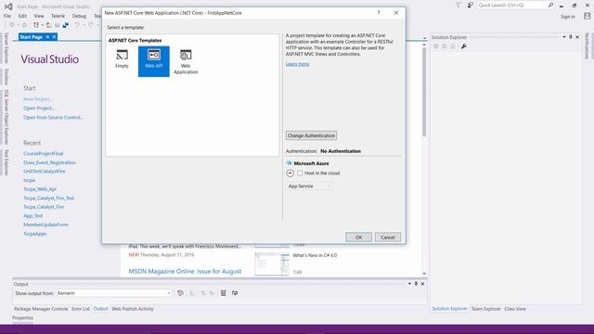This screenshot has width=594, height=334.
Task: Select the Web API template
Action: coord(154,61)
